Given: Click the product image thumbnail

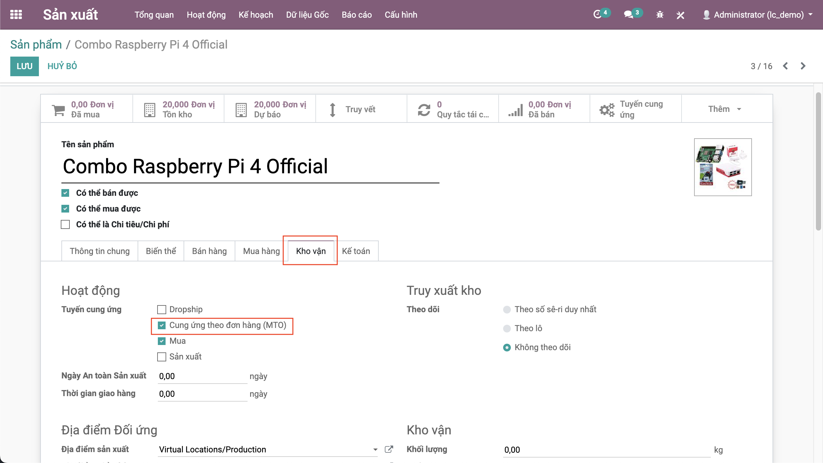Looking at the screenshot, I should click(722, 167).
